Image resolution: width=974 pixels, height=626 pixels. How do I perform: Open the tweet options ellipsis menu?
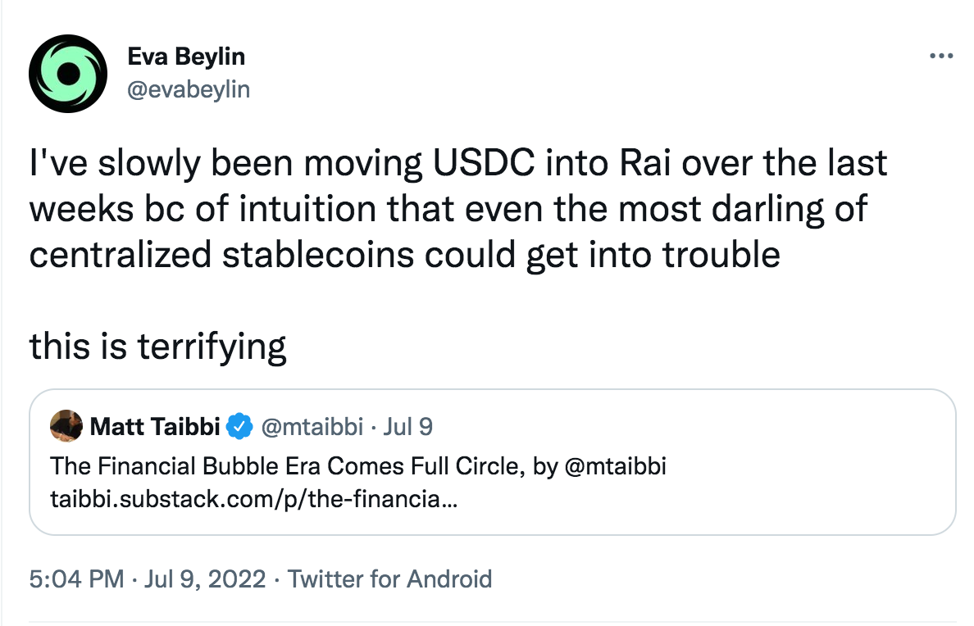click(x=941, y=56)
